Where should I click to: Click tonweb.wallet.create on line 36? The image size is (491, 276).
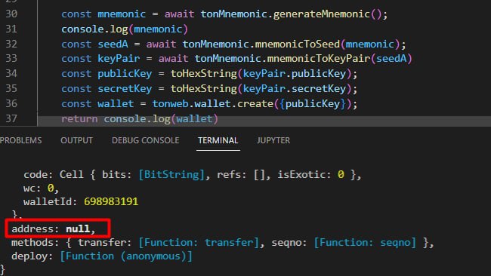point(213,104)
